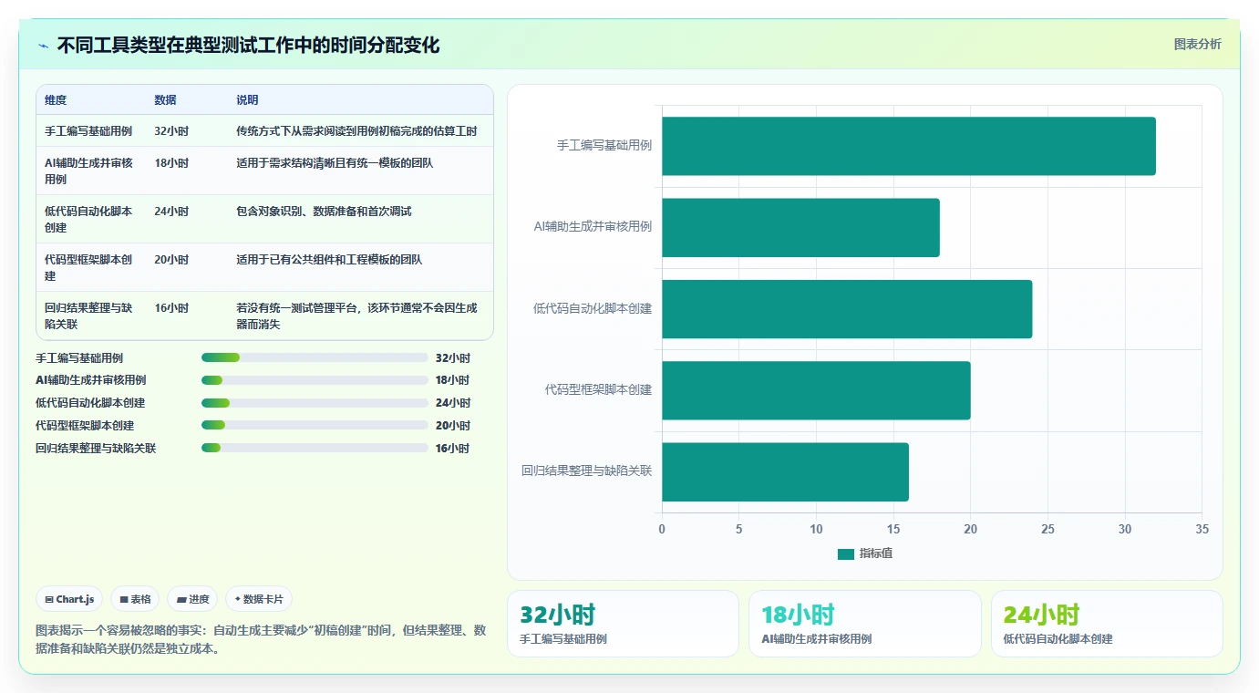Image resolution: width=1259 pixels, height=693 pixels.
Task: Click the 代码型框架脚本创建 chart bar
Action: [x=816, y=390]
